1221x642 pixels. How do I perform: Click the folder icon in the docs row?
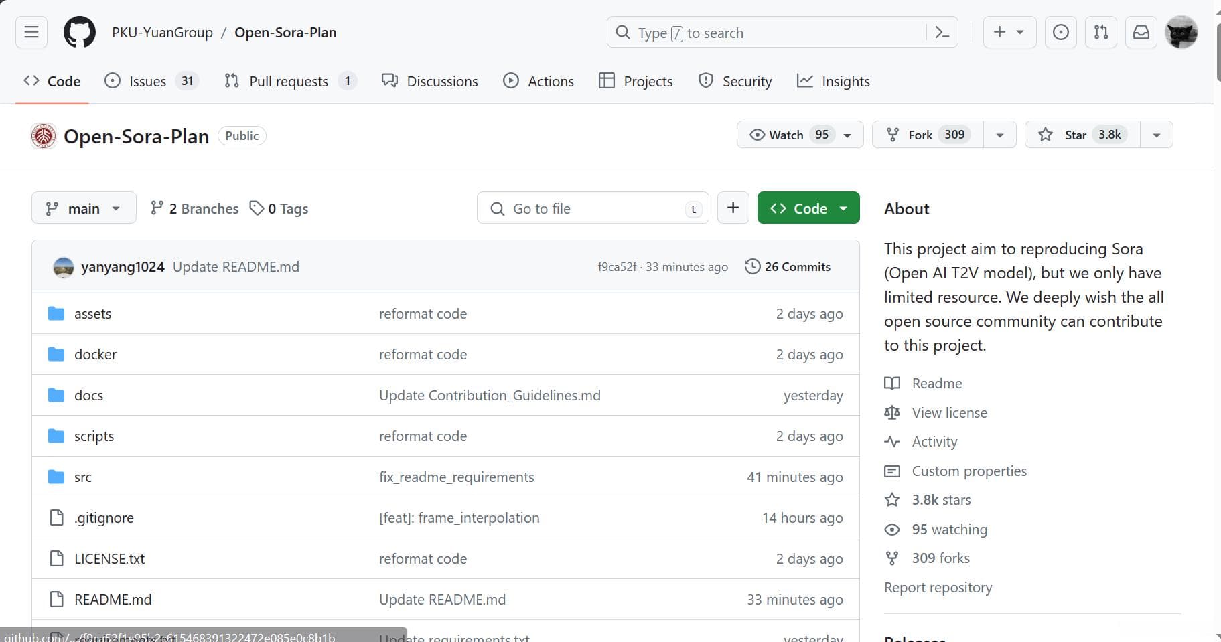point(56,395)
